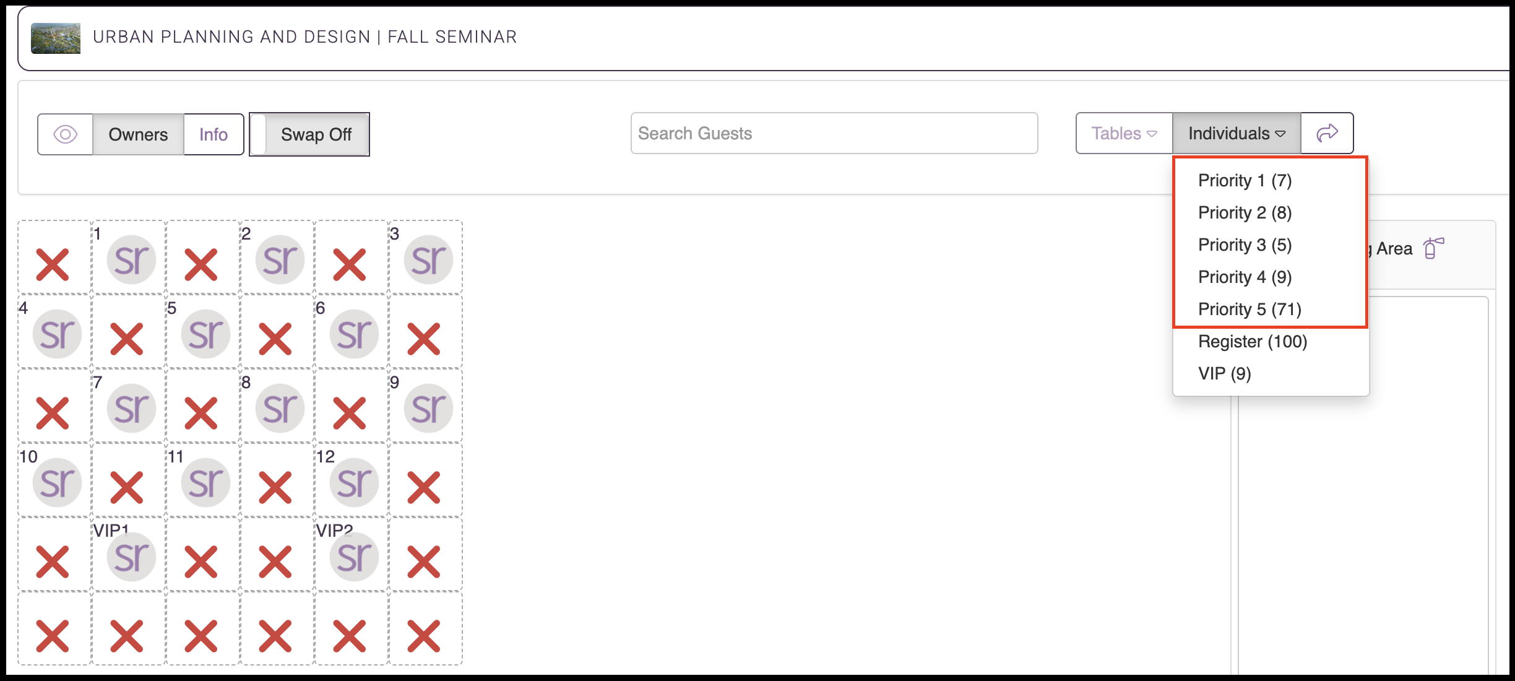Click the red X between tables 10 and 11
This screenshot has height=681, width=1515.
(x=127, y=487)
